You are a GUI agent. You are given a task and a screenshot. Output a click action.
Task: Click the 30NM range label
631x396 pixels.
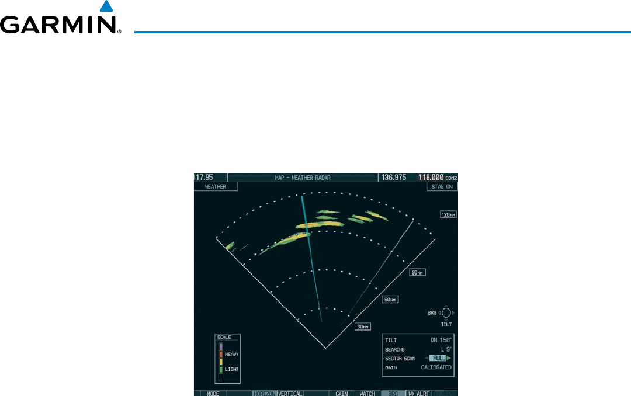(x=363, y=326)
